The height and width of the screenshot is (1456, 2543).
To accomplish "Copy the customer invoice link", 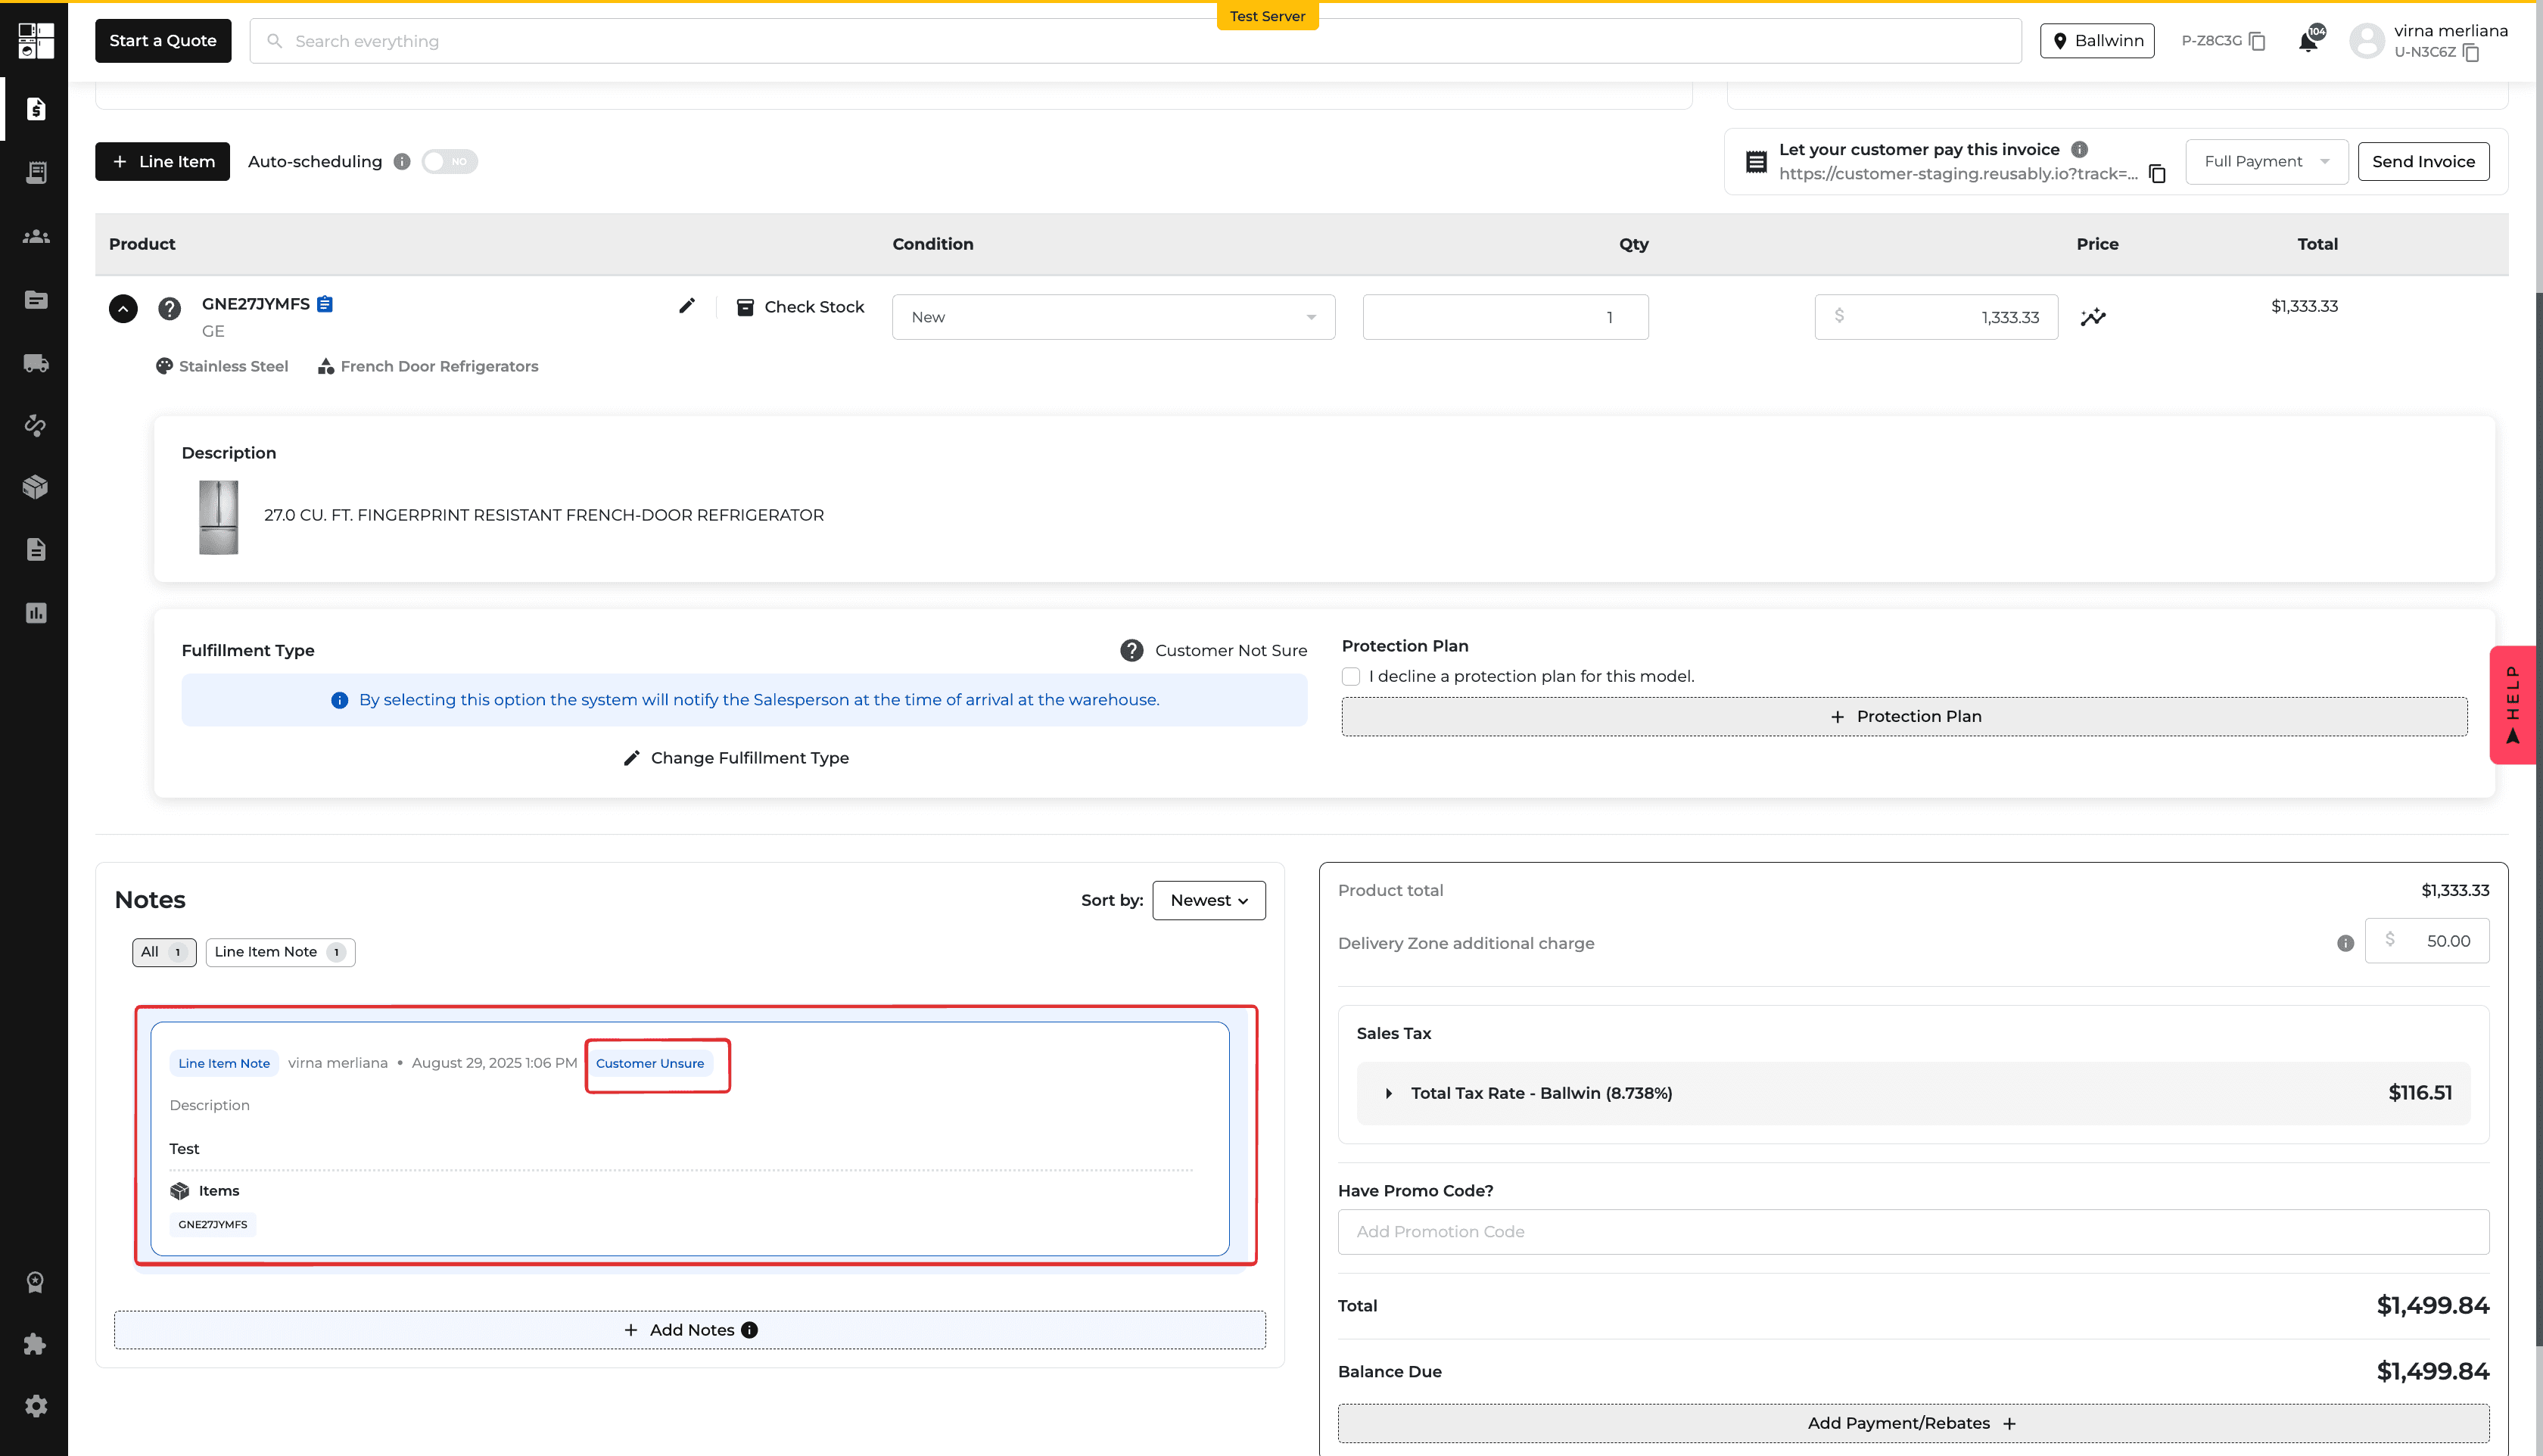I will pyautogui.click(x=2157, y=174).
